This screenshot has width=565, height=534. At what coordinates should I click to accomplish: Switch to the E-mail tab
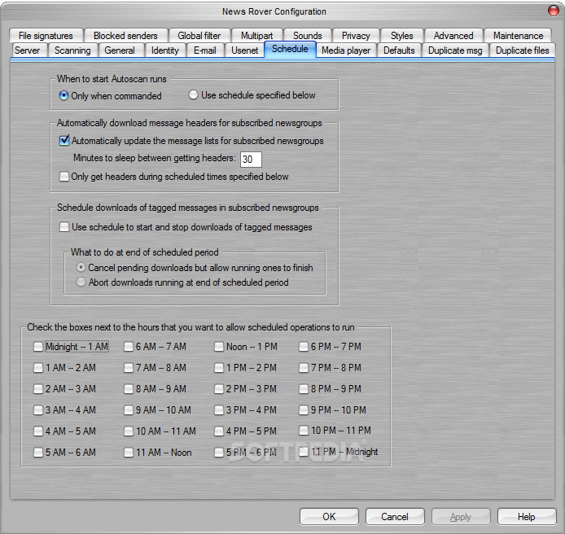[204, 50]
